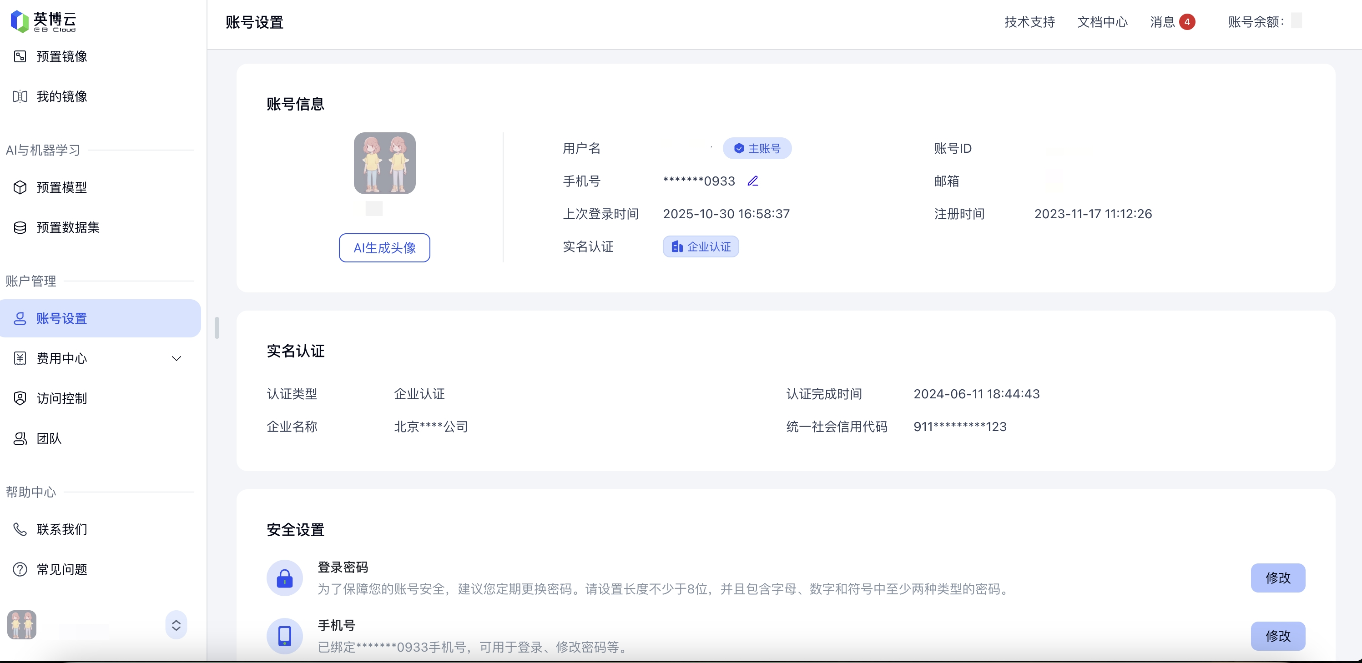1362x663 pixels.
Task: Open 技术支持 in the top bar
Action: coord(1029,22)
